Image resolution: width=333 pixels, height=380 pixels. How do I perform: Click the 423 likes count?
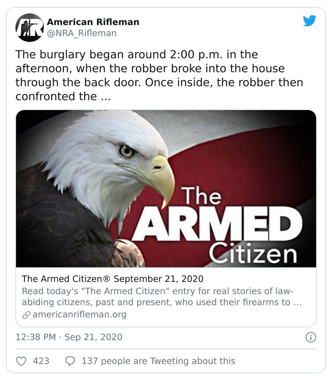tap(41, 361)
